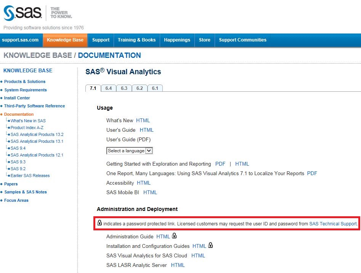Switch to the 6.1 version tab
The height and width of the screenshot is (273, 361).
tap(155, 88)
